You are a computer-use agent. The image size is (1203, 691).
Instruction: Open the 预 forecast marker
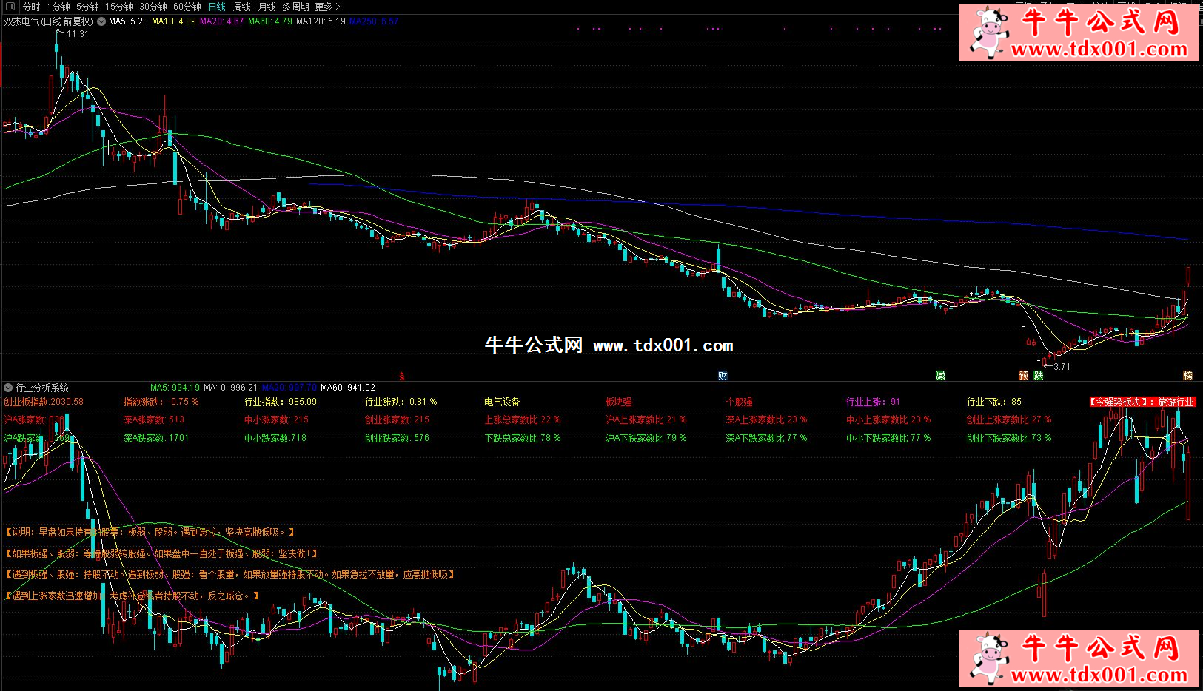point(1024,376)
